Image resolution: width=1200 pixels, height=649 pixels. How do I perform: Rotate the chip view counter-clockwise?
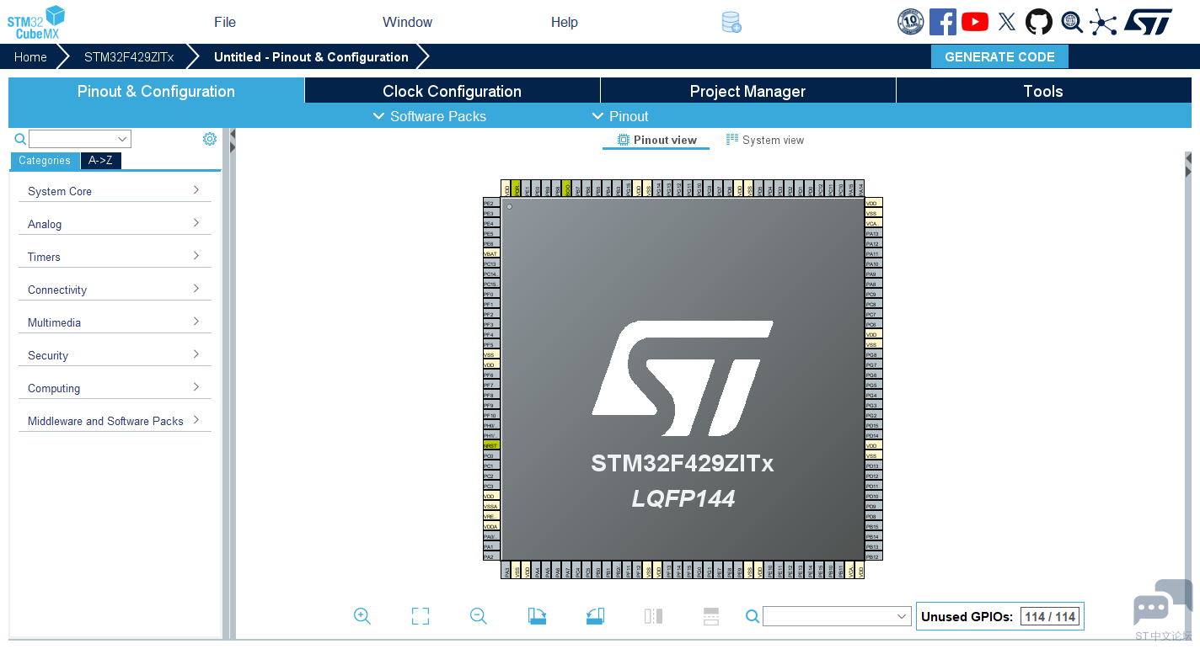coord(595,616)
